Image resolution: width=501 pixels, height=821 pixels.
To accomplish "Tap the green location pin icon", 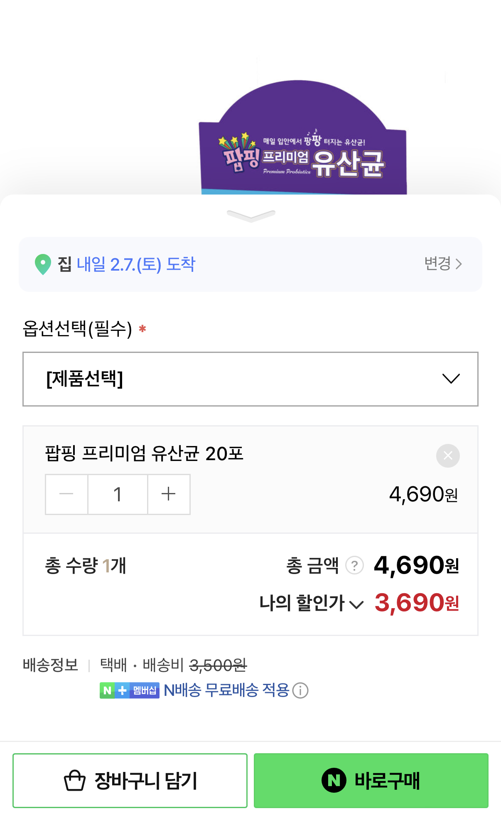I will click(43, 264).
